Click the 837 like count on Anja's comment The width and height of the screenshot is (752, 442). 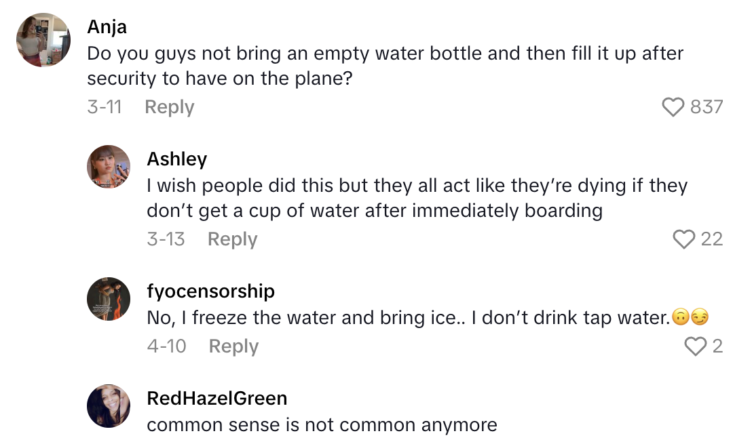707,107
